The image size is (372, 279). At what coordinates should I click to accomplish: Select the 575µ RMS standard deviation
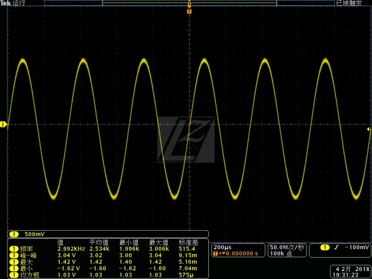coord(186,275)
